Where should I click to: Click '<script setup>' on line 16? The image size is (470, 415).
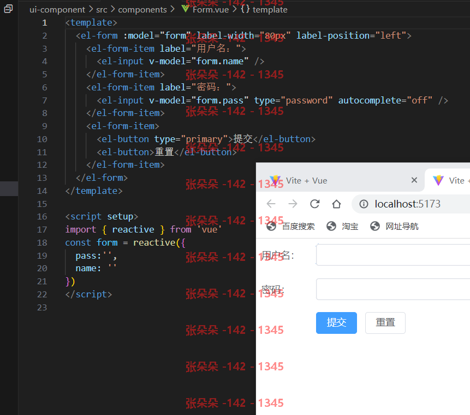pos(102,216)
